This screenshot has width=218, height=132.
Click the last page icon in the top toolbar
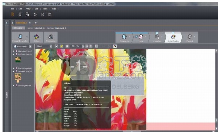(50, 14)
